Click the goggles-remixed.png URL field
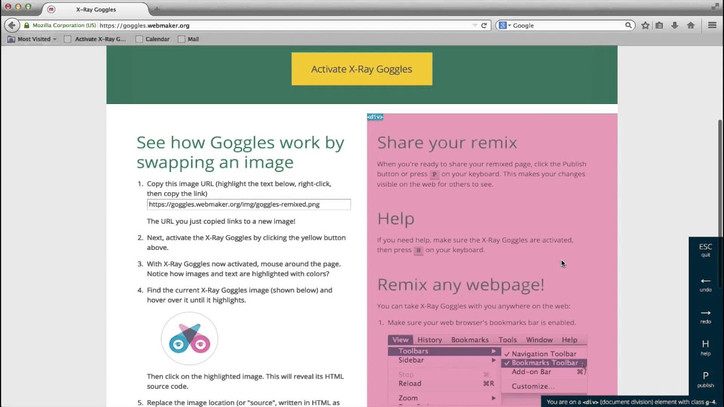The height and width of the screenshot is (407, 724). pos(249,204)
